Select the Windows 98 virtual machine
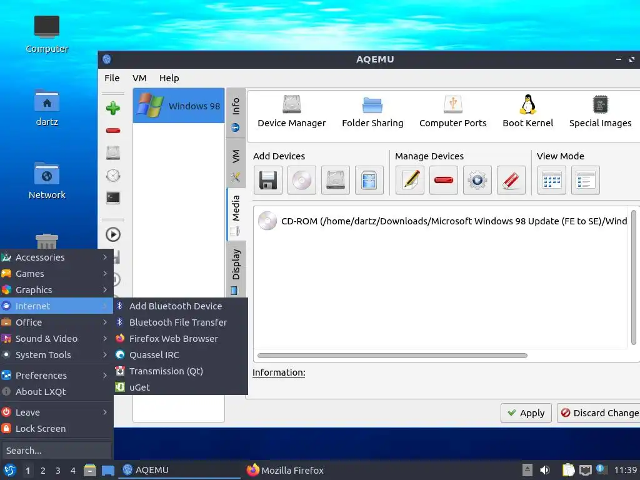The width and height of the screenshot is (640, 480). 178,106
